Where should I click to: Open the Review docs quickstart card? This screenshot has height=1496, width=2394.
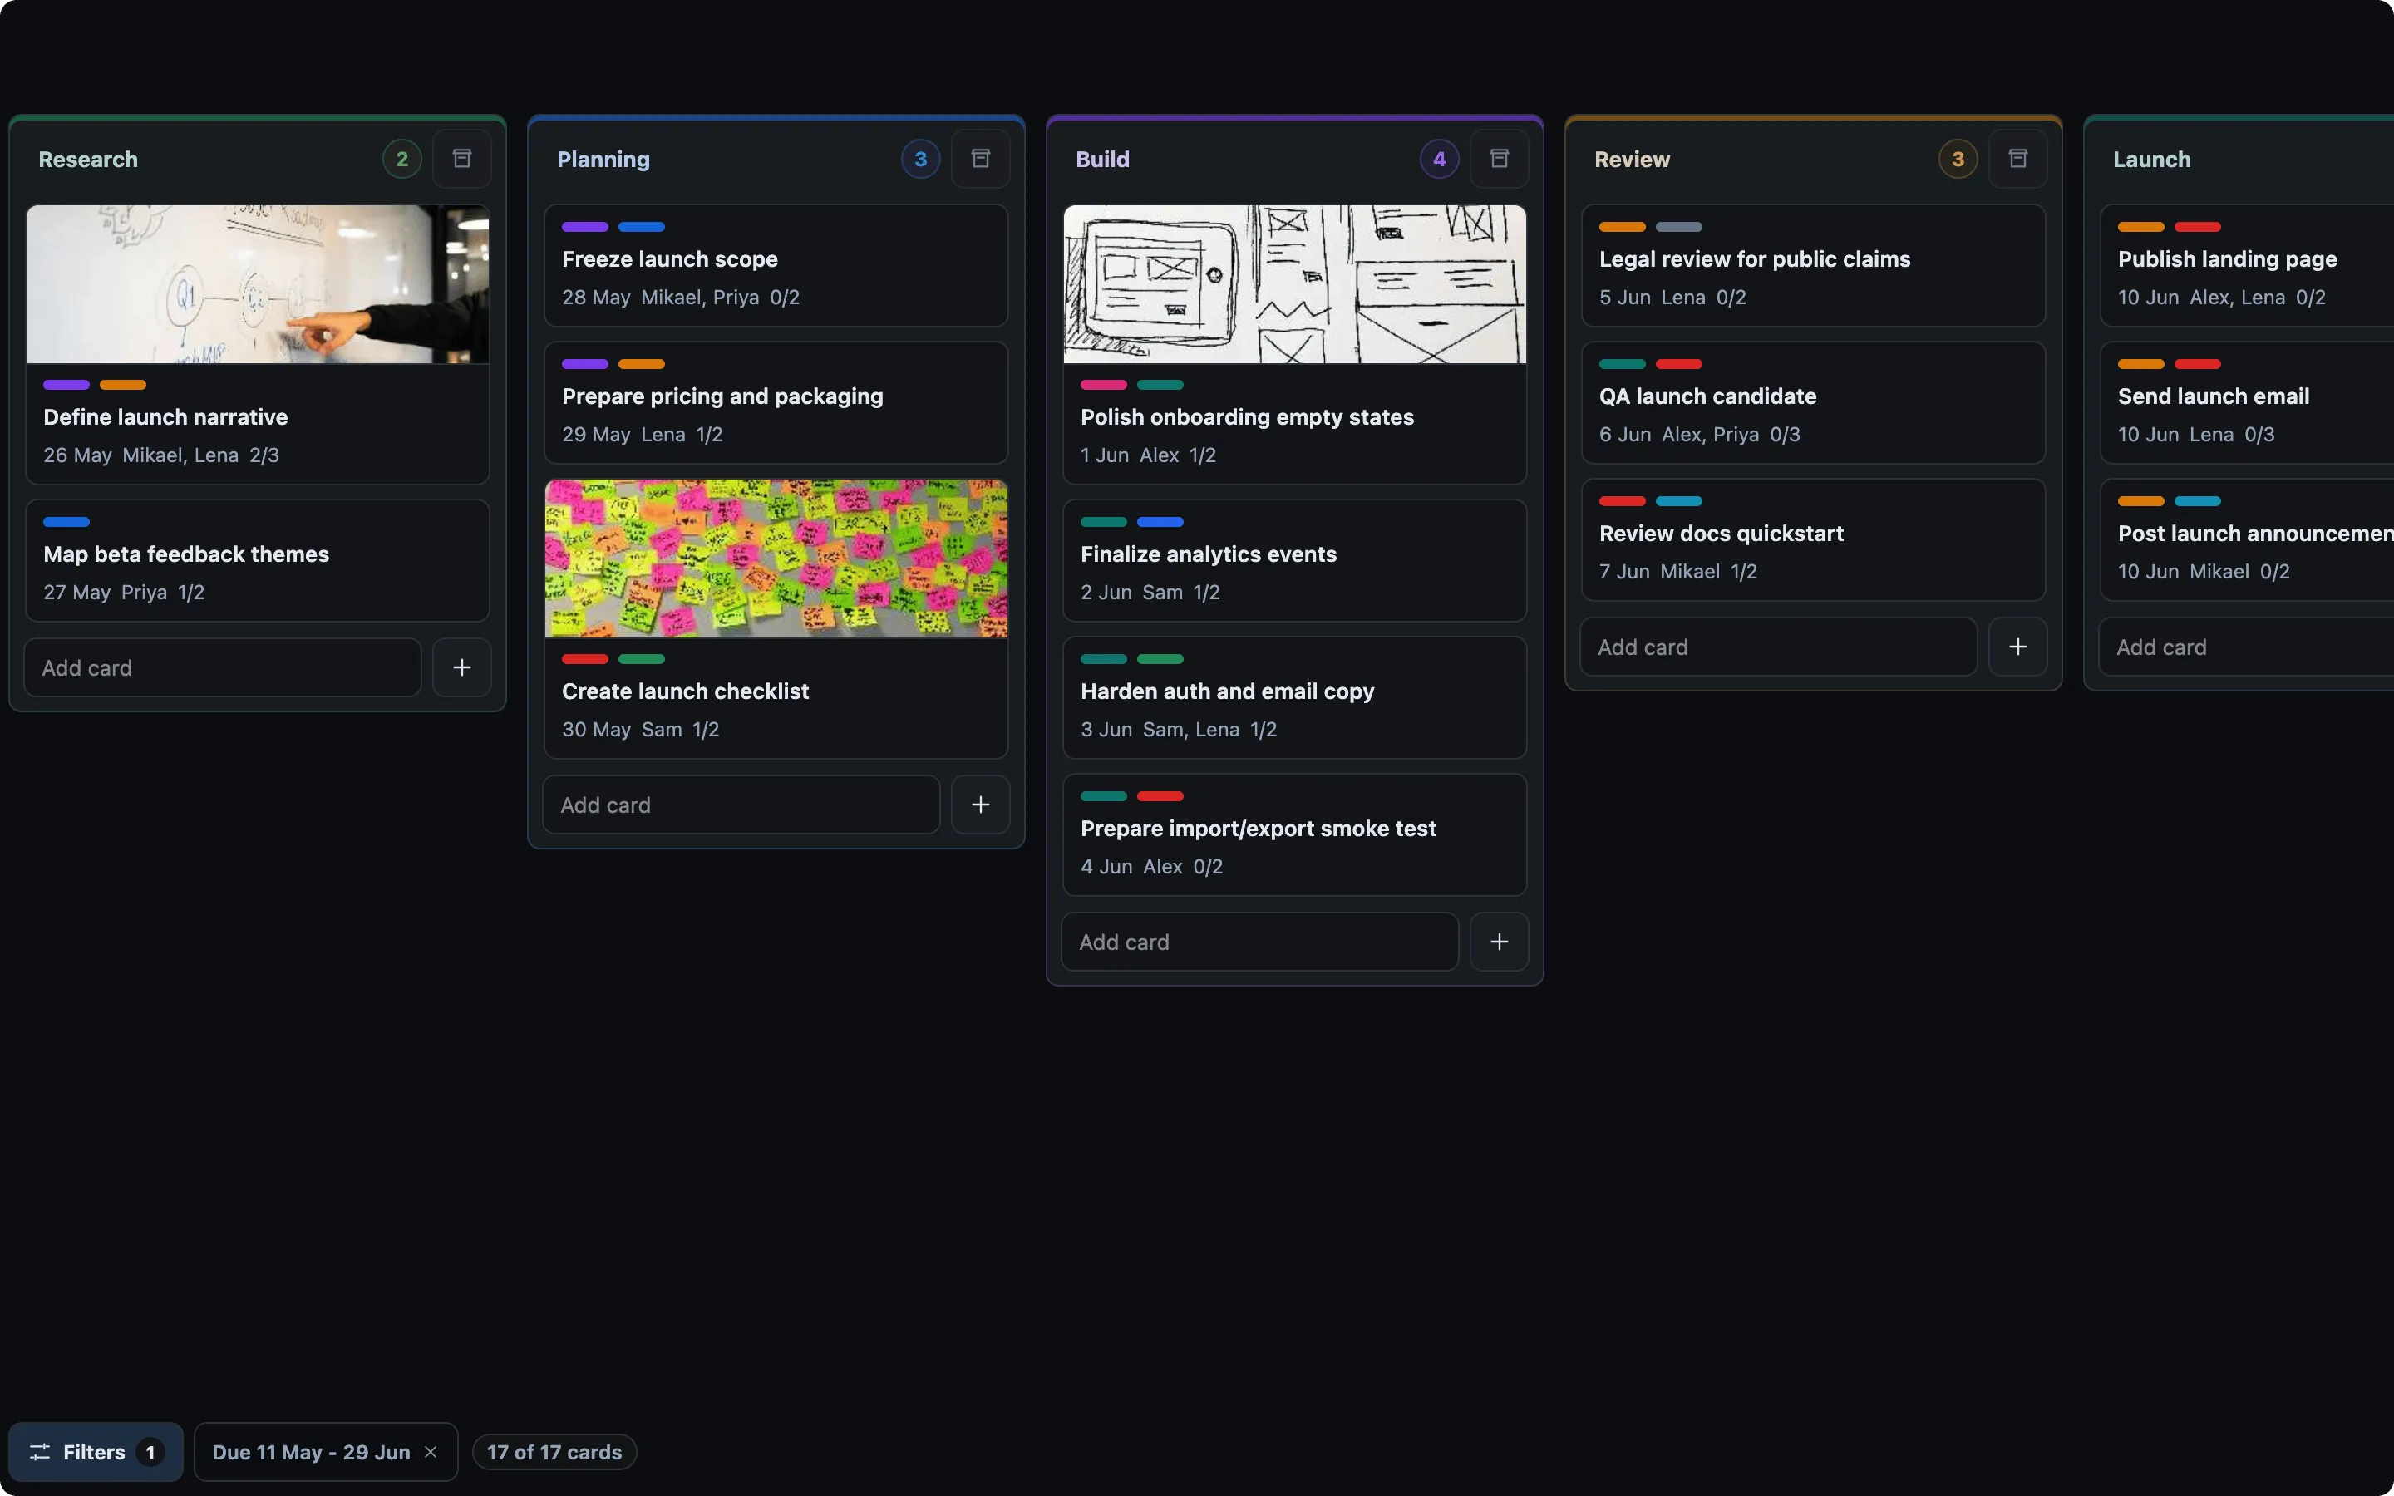point(1813,540)
